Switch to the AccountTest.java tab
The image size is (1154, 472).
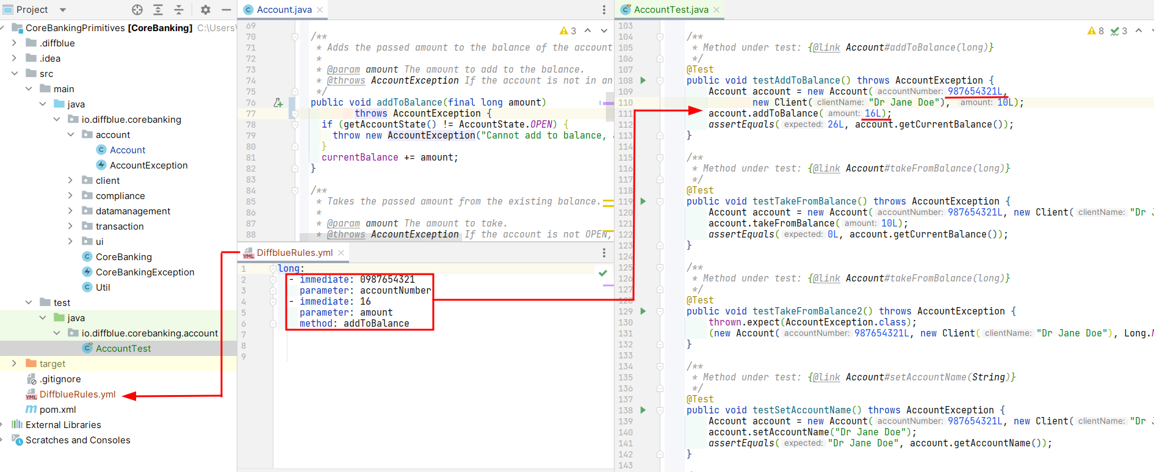coord(670,10)
